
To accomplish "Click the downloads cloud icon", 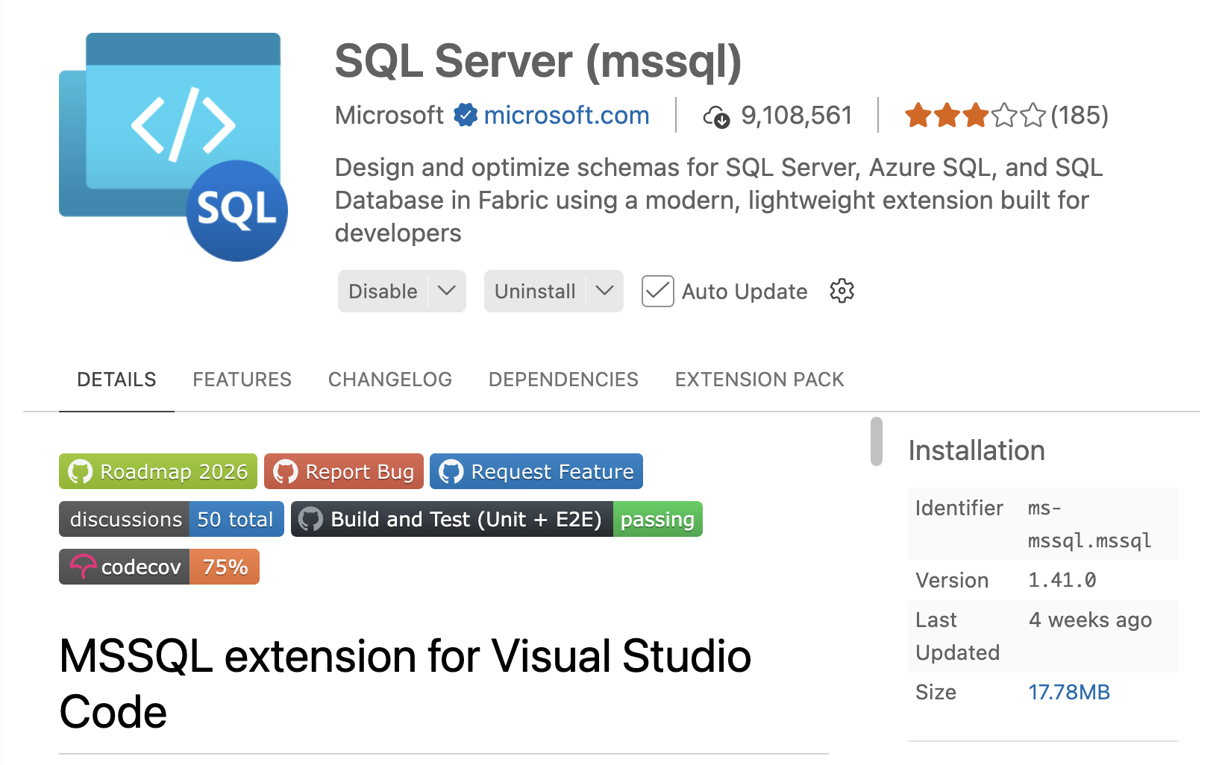I will [717, 116].
